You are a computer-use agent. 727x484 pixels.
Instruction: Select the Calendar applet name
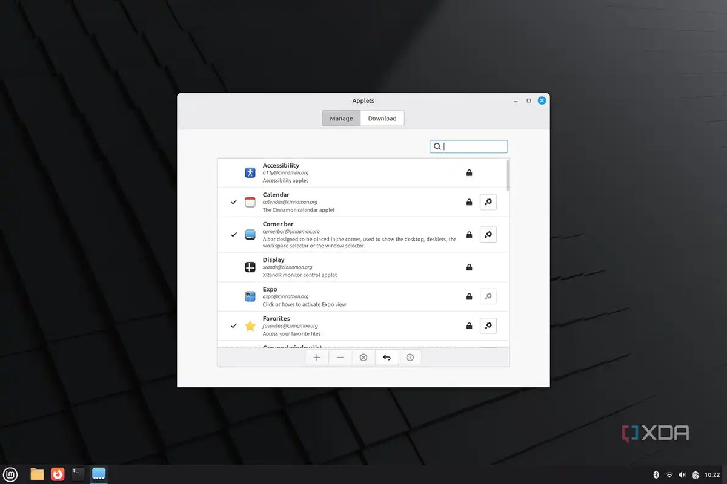coord(276,195)
